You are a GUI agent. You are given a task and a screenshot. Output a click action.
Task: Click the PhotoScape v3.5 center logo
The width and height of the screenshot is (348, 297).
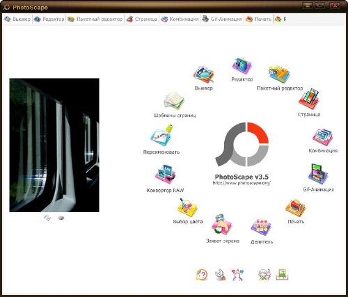pos(242,144)
